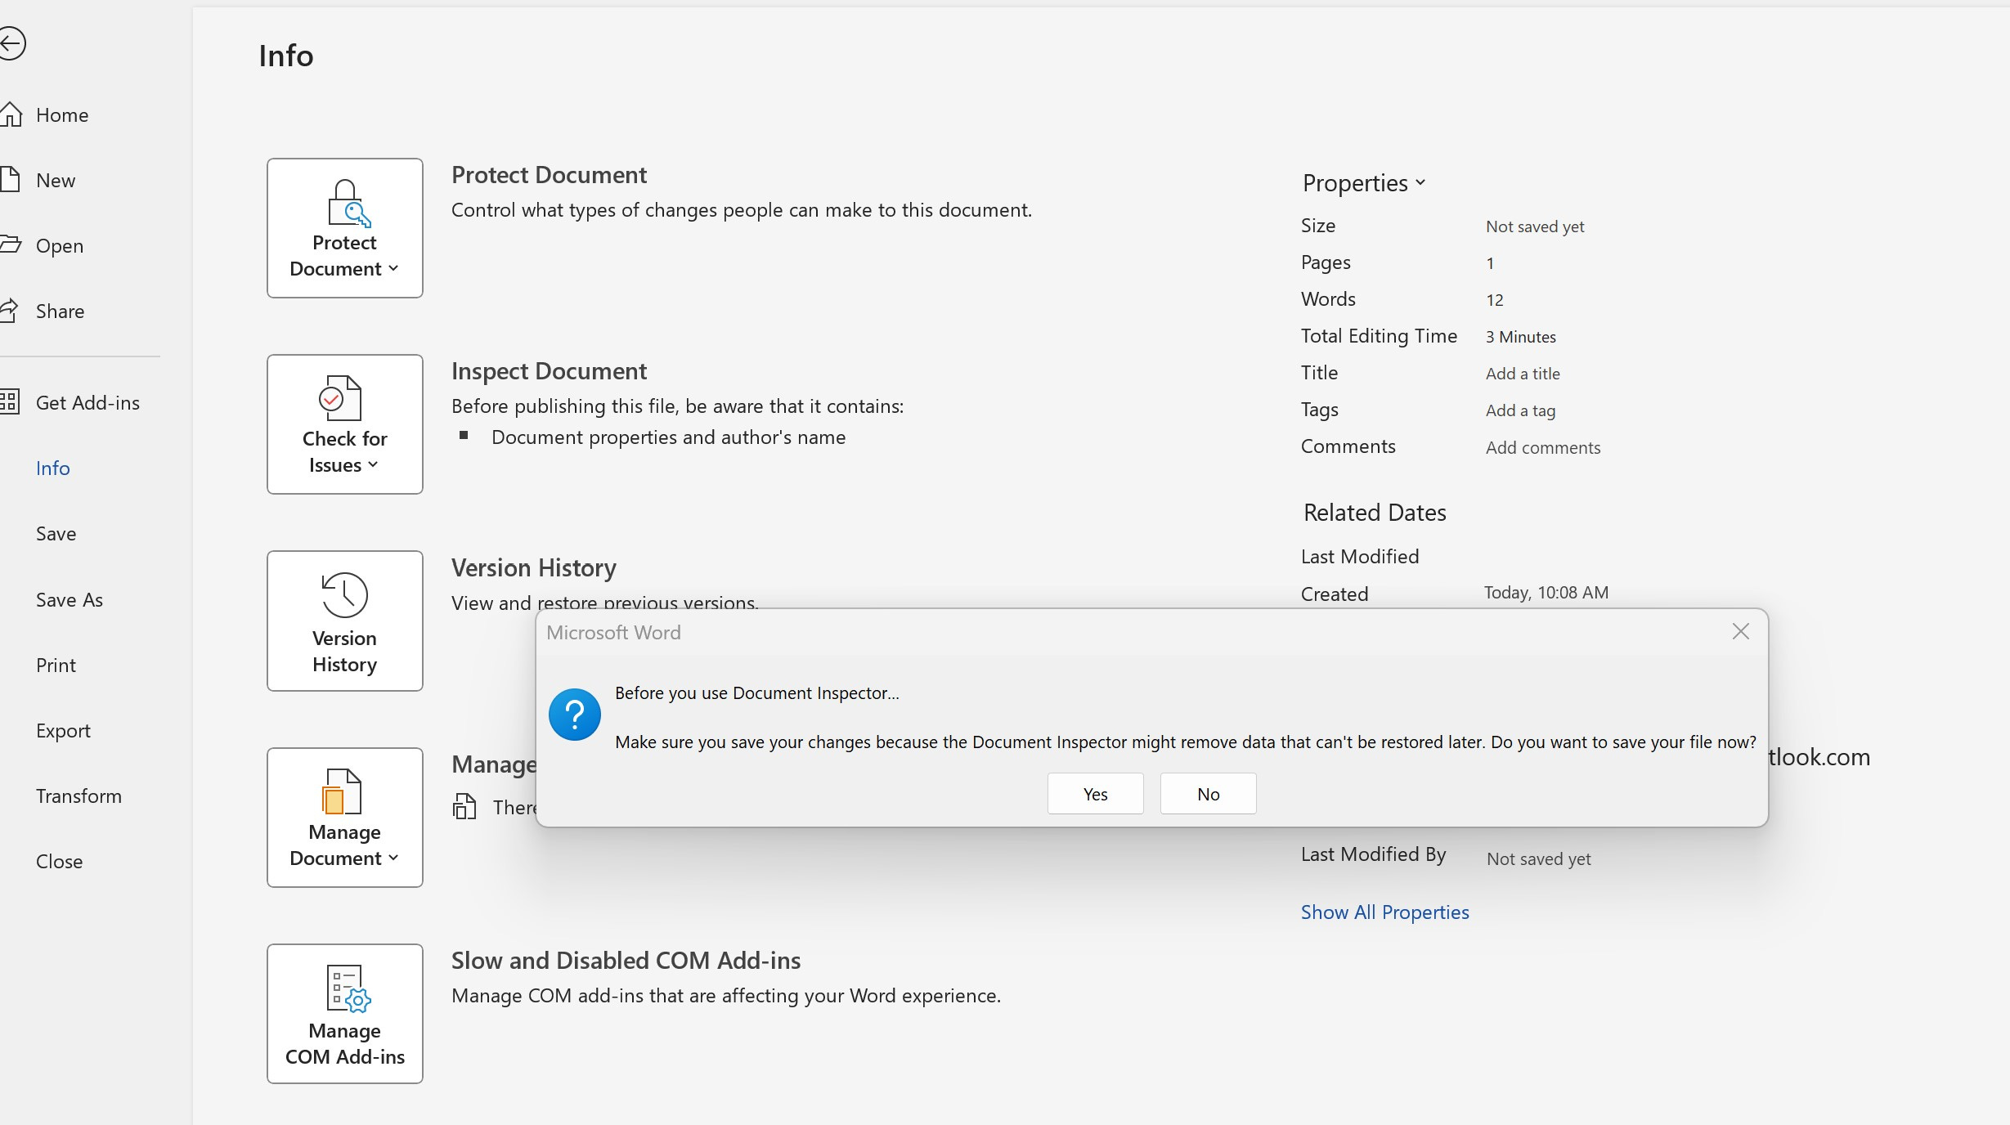Click the Add a title field

(x=1523, y=374)
